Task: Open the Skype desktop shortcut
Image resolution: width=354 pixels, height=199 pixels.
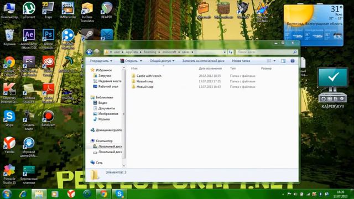Action: pos(9,118)
